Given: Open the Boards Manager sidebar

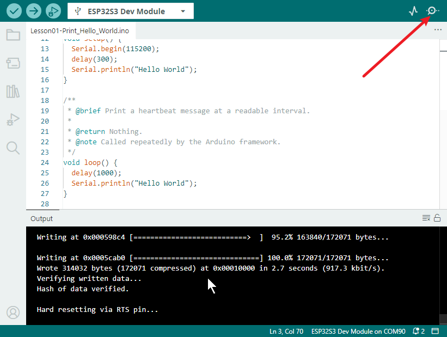Looking at the screenshot, I should [13, 63].
